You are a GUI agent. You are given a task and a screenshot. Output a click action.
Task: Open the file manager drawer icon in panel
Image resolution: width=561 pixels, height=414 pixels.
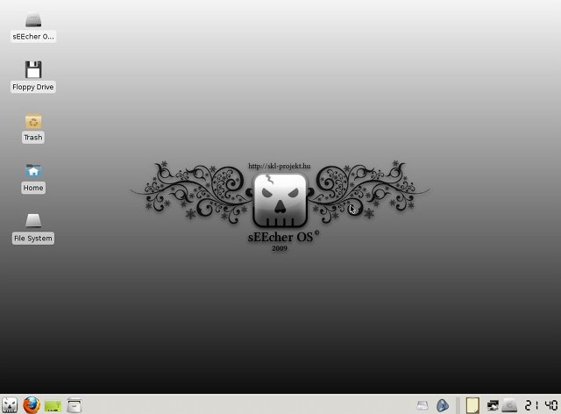[75, 405]
